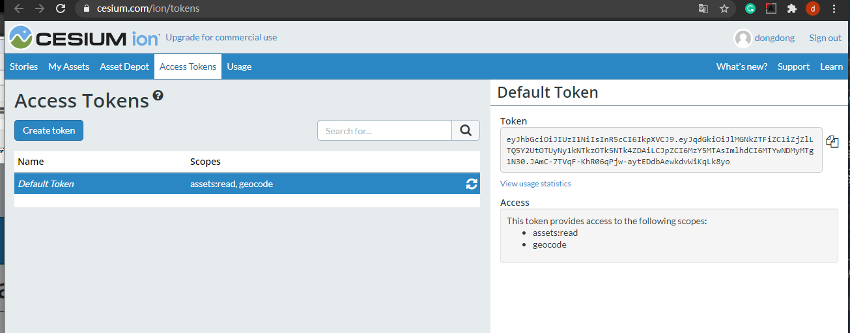
Task: Click the search magnifier button
Action: pos(465,130)
